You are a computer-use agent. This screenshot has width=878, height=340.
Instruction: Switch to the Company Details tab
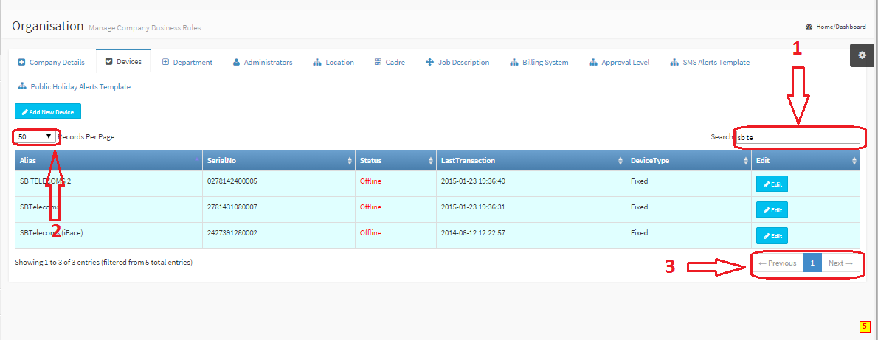[51, 63]
